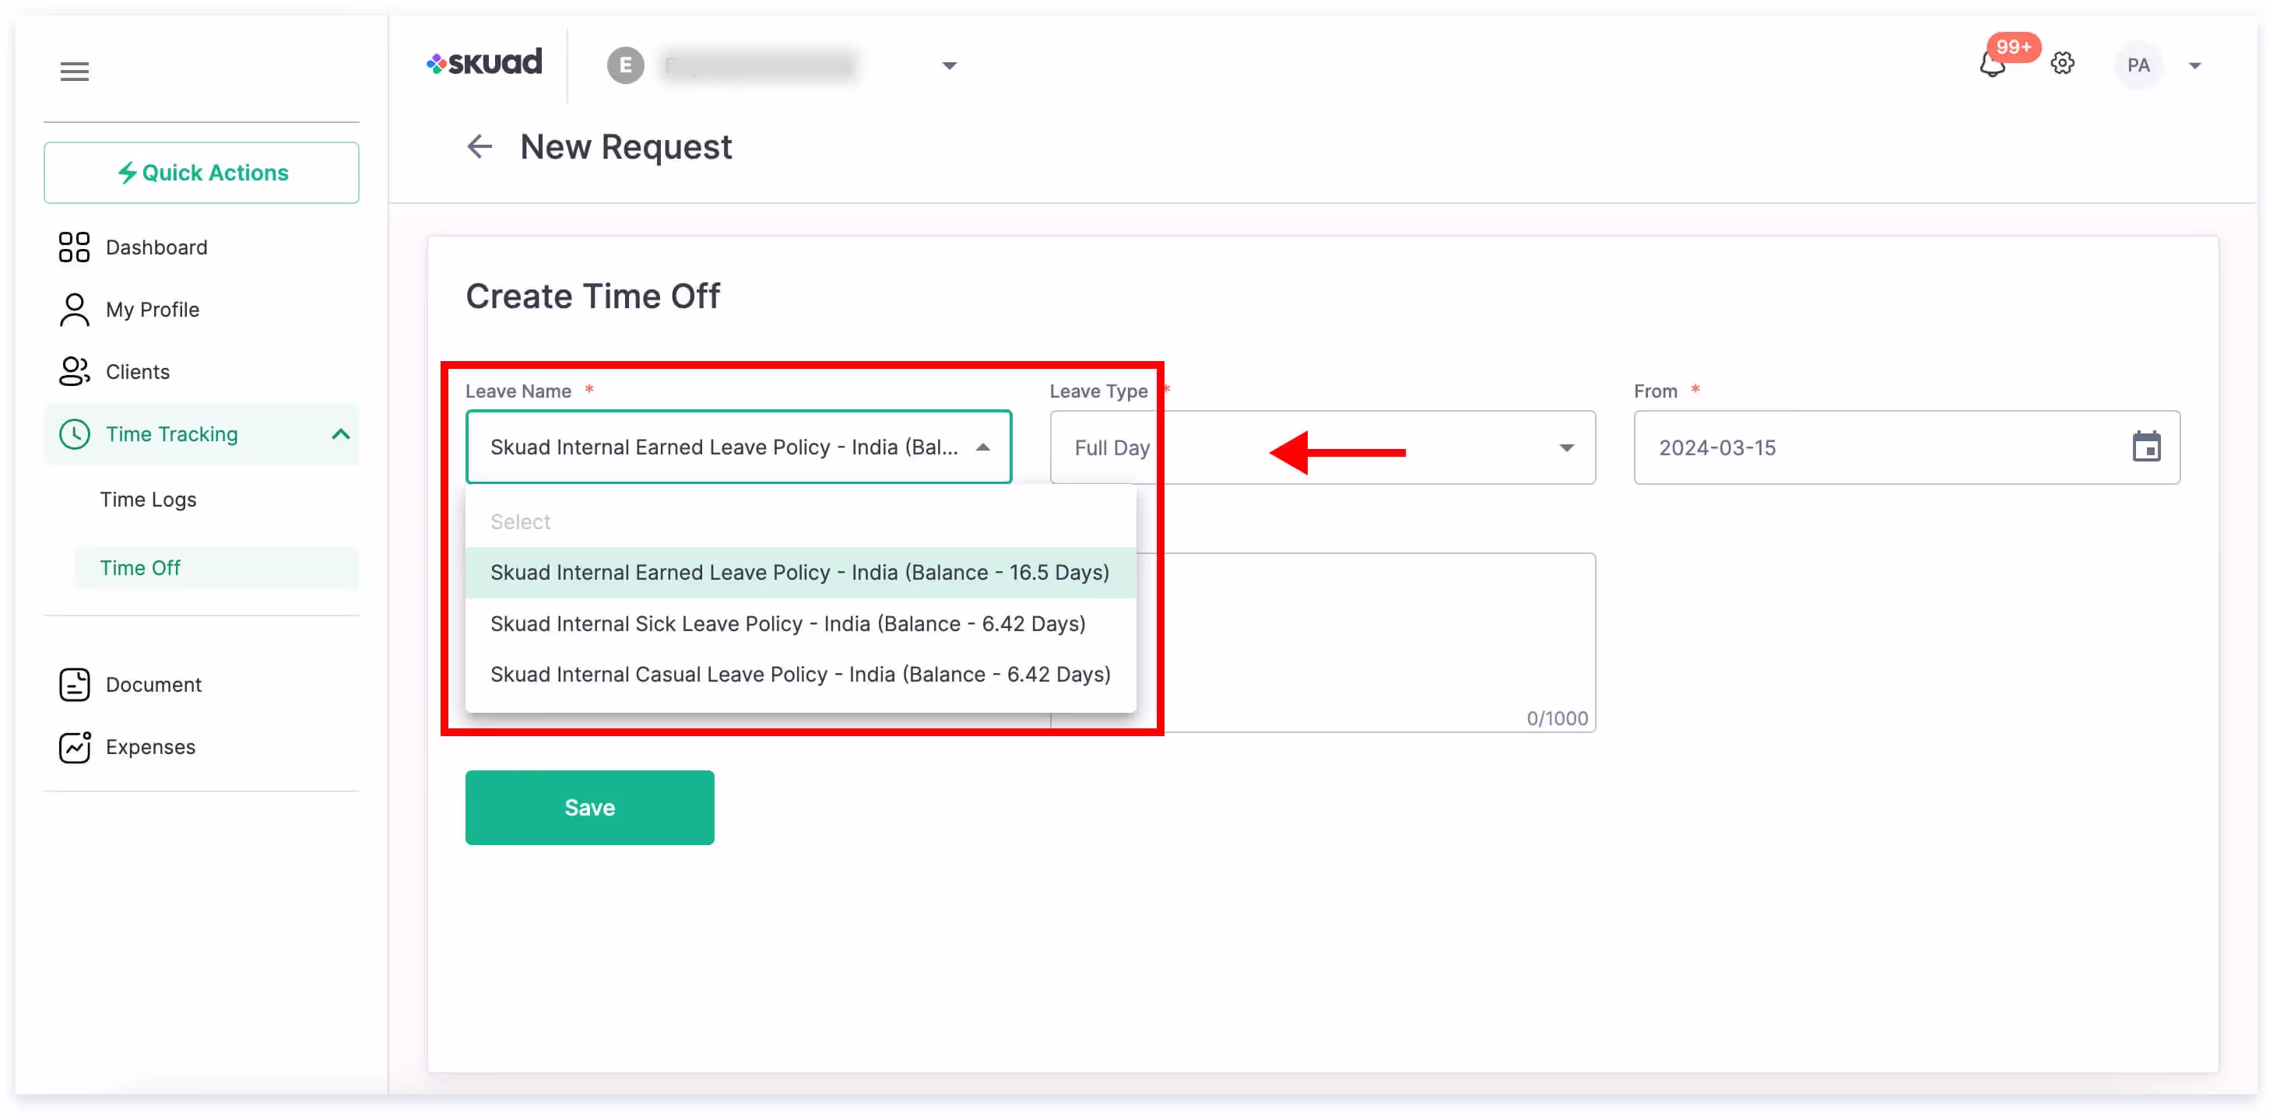Click the Expenses sidebar icon

(74, 747)
